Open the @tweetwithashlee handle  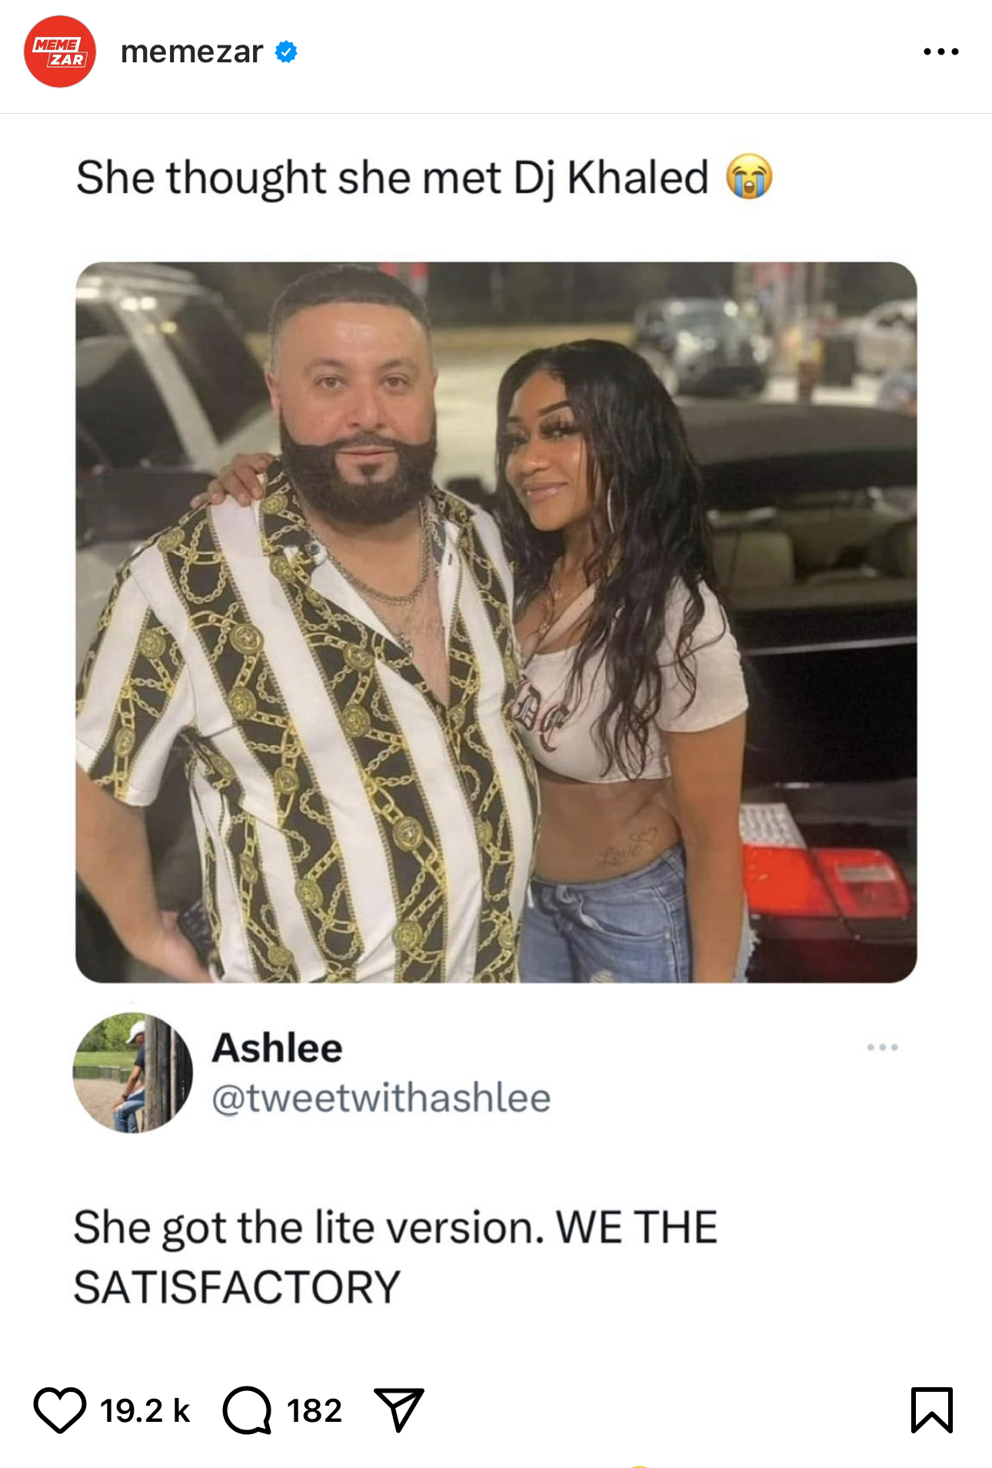381,1098
